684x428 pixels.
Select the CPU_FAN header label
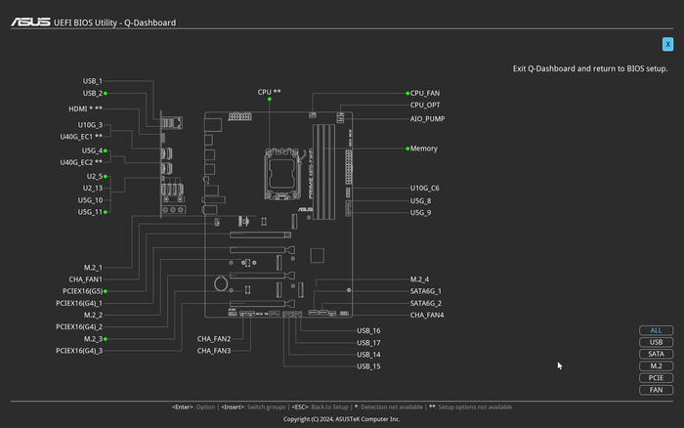[x=424, y=93]
